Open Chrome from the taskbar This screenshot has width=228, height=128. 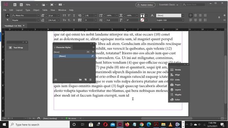click(x=141, y=124)
